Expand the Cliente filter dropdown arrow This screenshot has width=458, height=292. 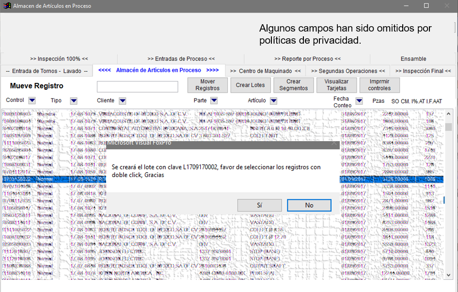[123, 101]
